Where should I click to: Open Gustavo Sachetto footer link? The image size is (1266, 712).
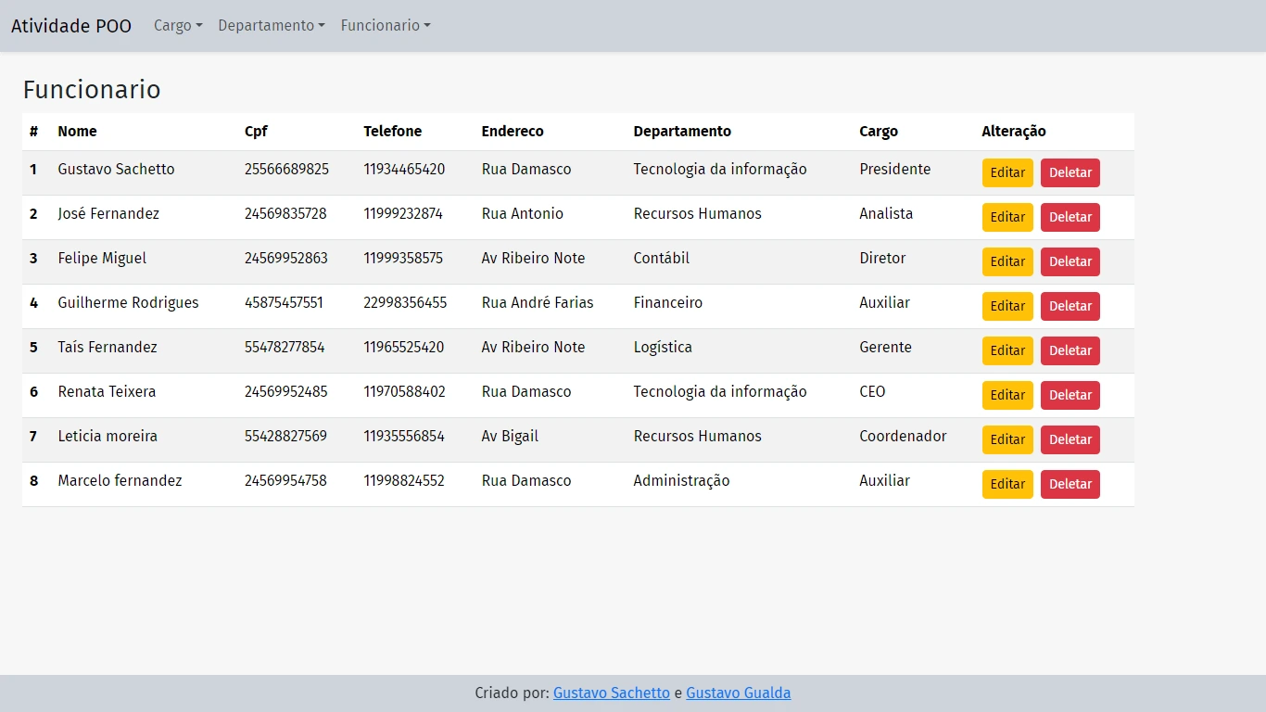tap(611, 693)
